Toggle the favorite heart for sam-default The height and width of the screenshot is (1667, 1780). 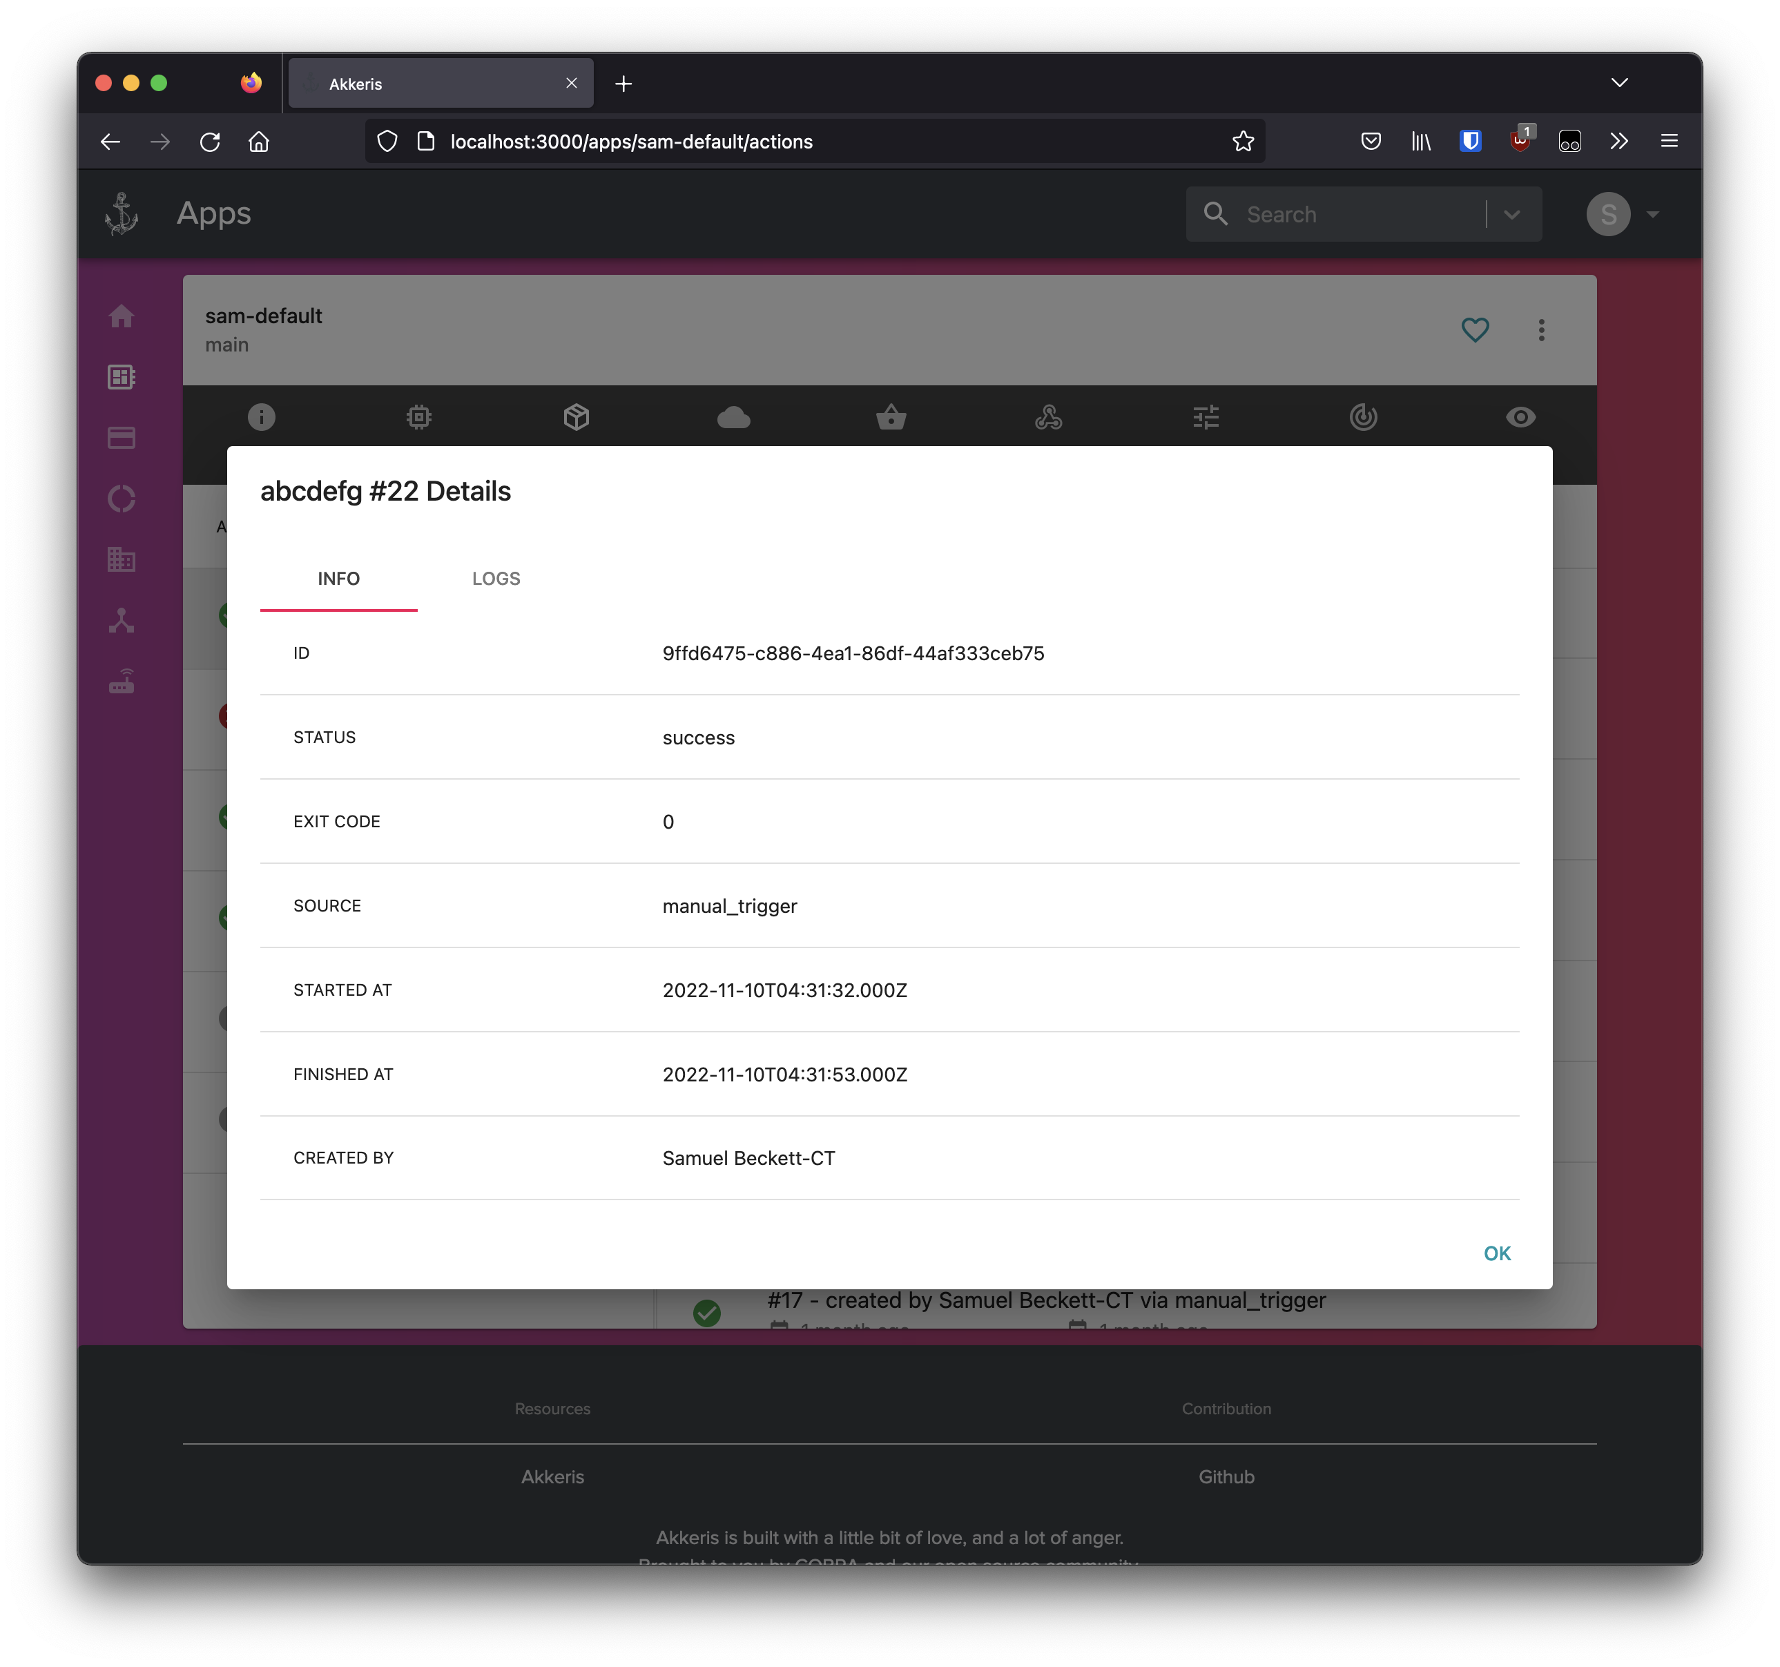1475,330
